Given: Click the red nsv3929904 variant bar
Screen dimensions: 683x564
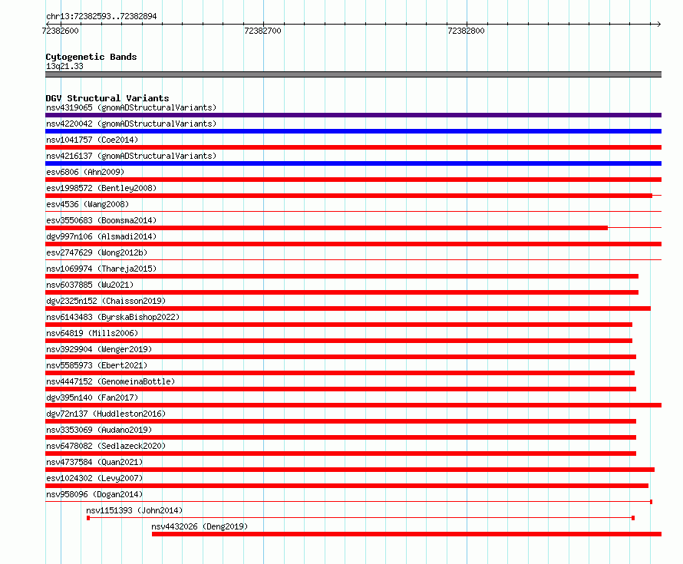Looking at the screenshot, I should point(341,357).
